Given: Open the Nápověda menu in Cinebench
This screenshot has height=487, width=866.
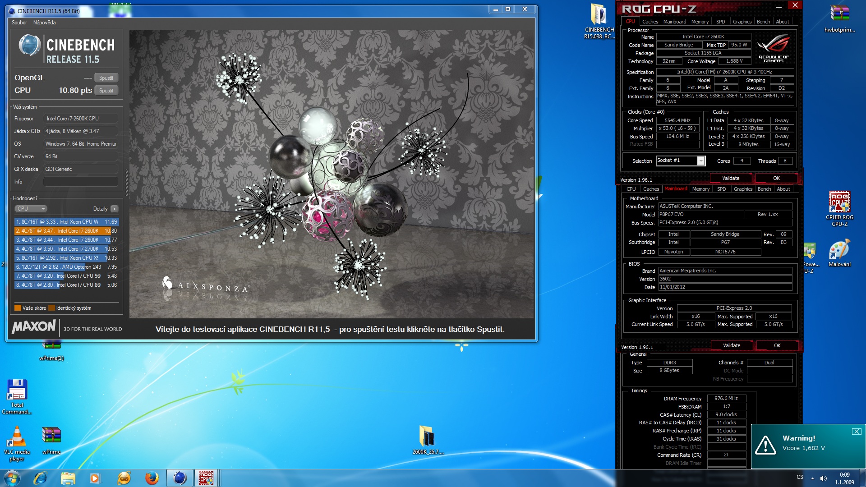Looking at the screenshot, I should [x=44, y=23].
